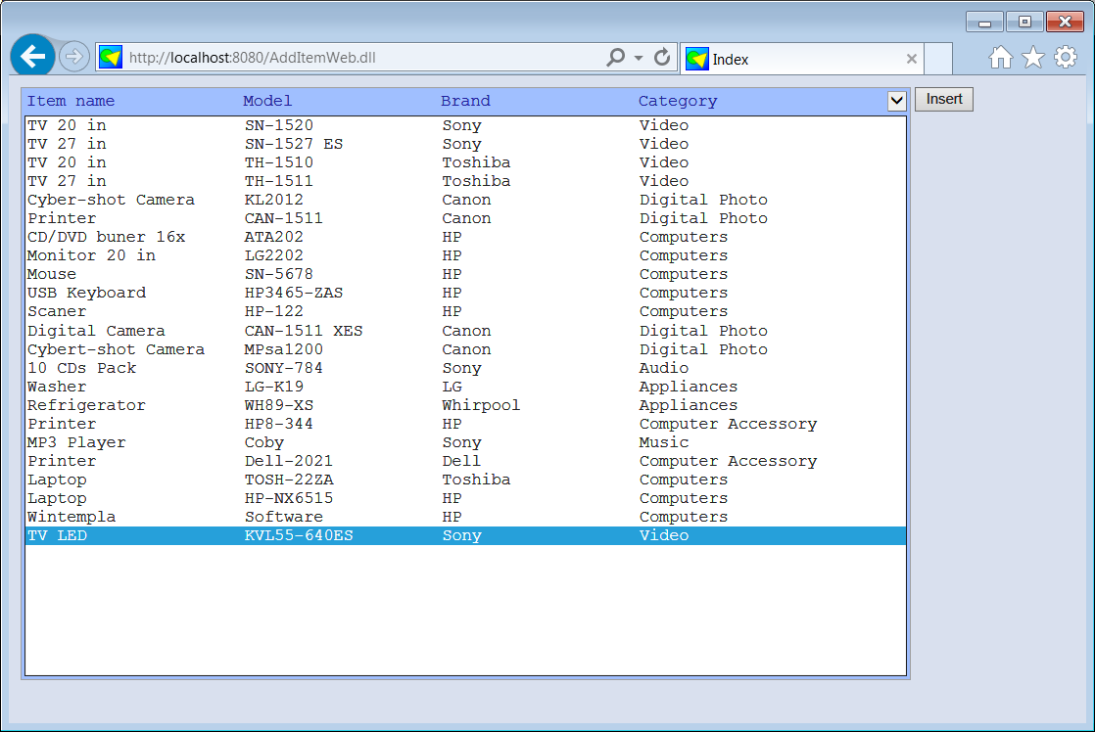Open the address bar autocomplete dropdown arrow
Image resolution: width=1095 pixels, height=732 pixels.
coord(639,58)
